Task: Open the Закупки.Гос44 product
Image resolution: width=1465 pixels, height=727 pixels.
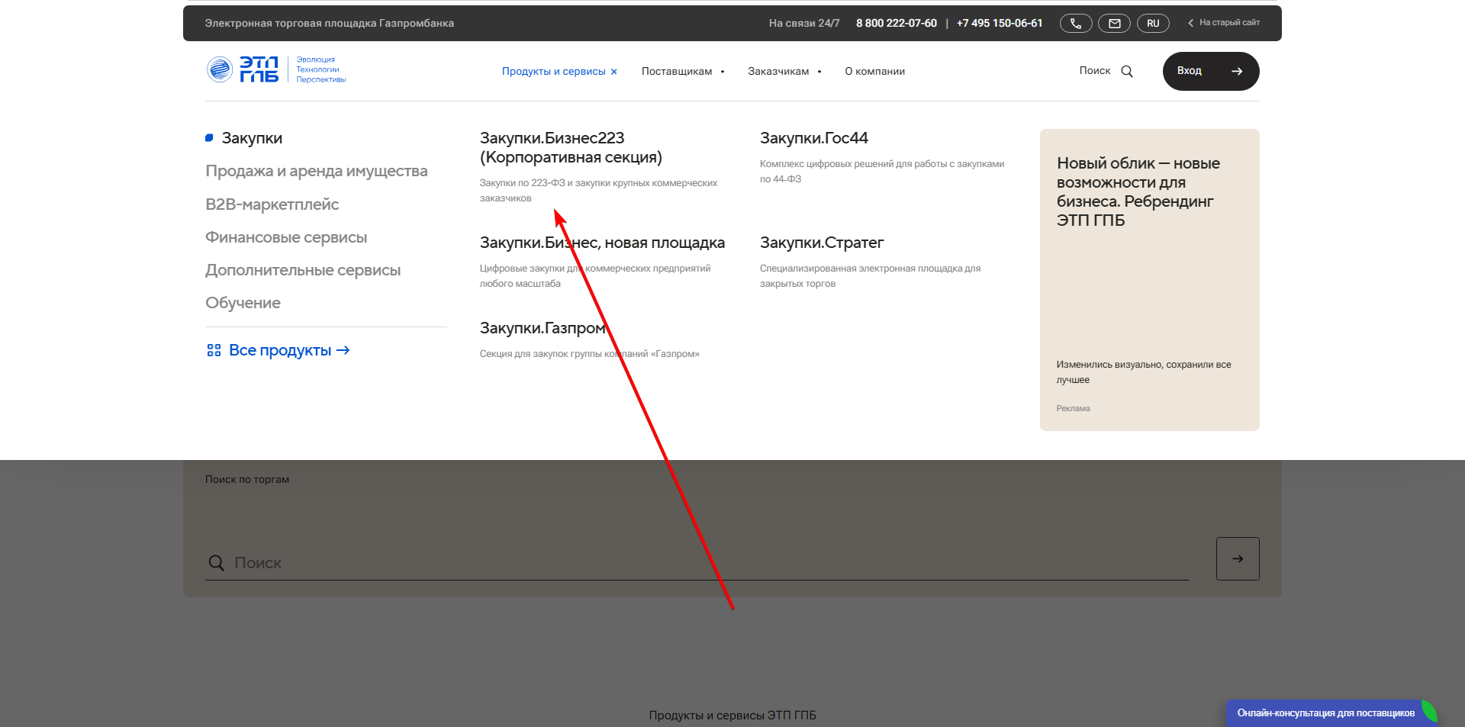Action: point(814,138)
